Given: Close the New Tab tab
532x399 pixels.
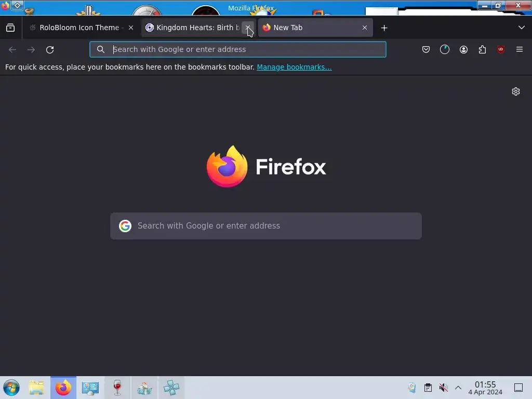Looking at the screenshot, I should (x=365, y=28).
